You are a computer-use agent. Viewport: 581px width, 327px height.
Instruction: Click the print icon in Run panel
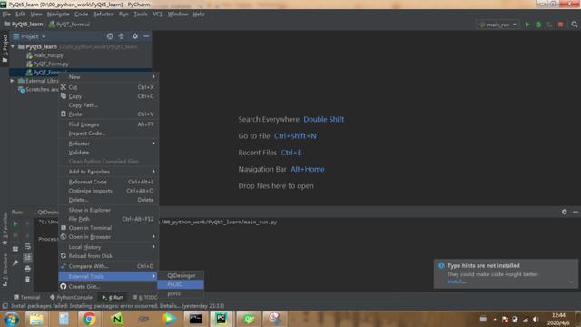[27, 269]
